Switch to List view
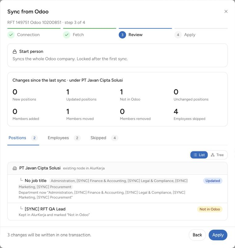Image resolution: width=235 pixels, height=248 pixels. (x=199, y=155)
